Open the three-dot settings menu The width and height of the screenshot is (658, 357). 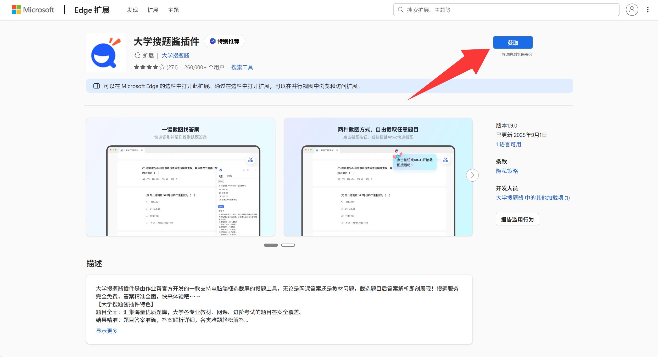(648, 10)
